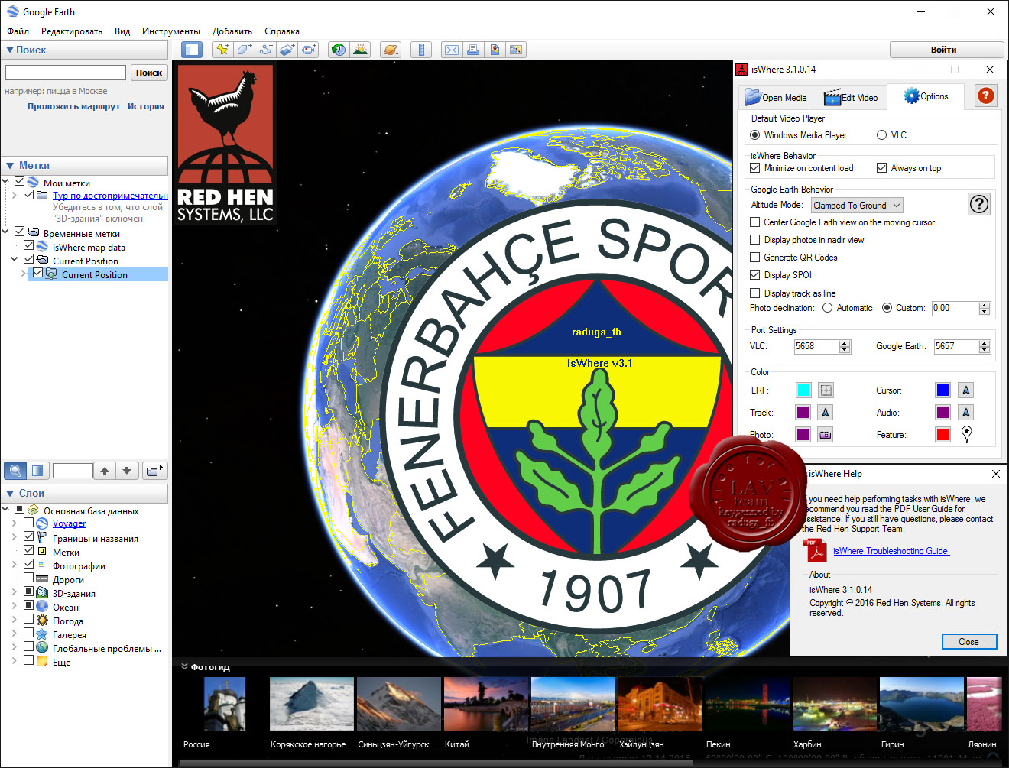Open the Справка menu
The width and height of the screenshot is (1009, 768).
click(x=282, y=31)
